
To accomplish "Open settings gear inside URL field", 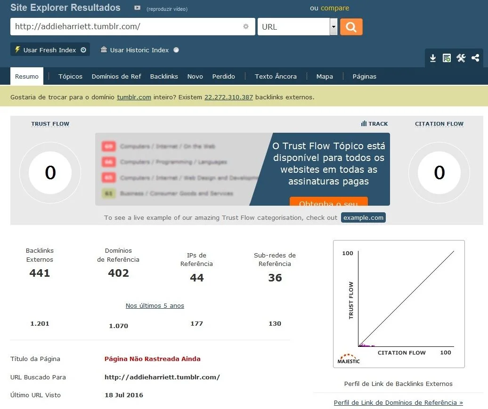I will (246, 26).
